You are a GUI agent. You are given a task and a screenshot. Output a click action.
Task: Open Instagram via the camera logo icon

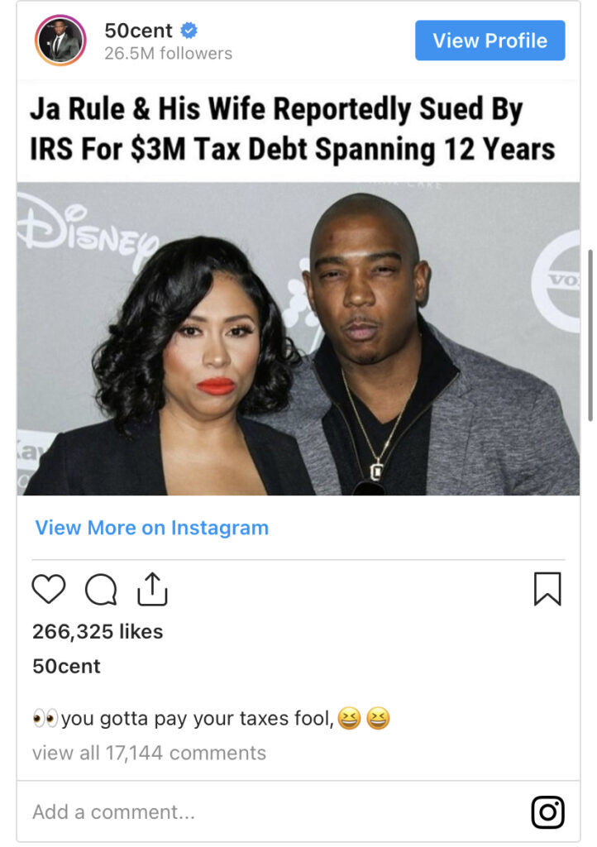click(548, 812)
